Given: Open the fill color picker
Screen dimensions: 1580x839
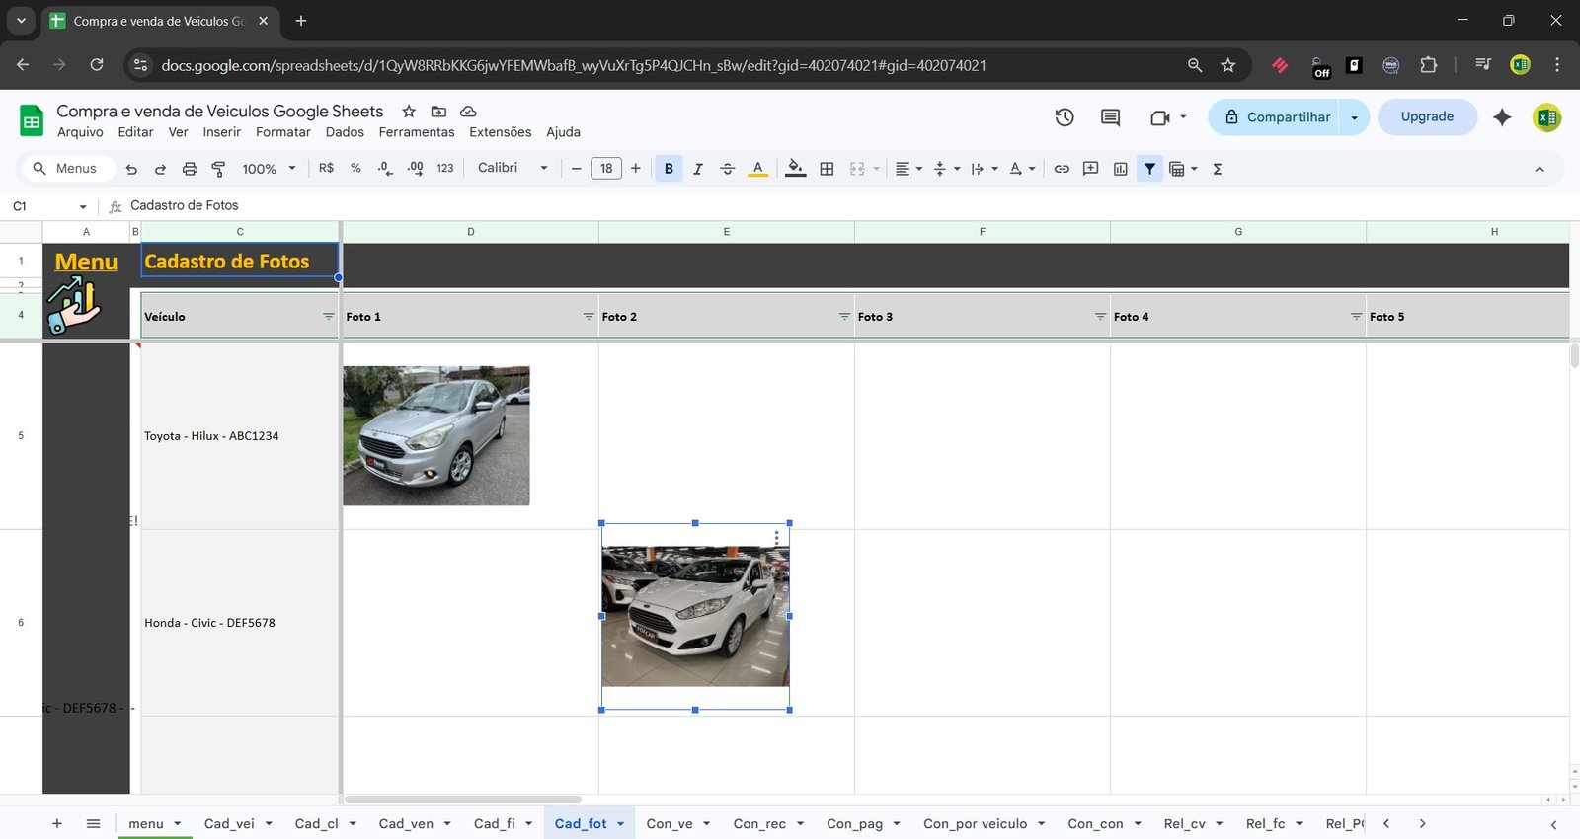Looking at the screenshot, I should coord(795,169).
